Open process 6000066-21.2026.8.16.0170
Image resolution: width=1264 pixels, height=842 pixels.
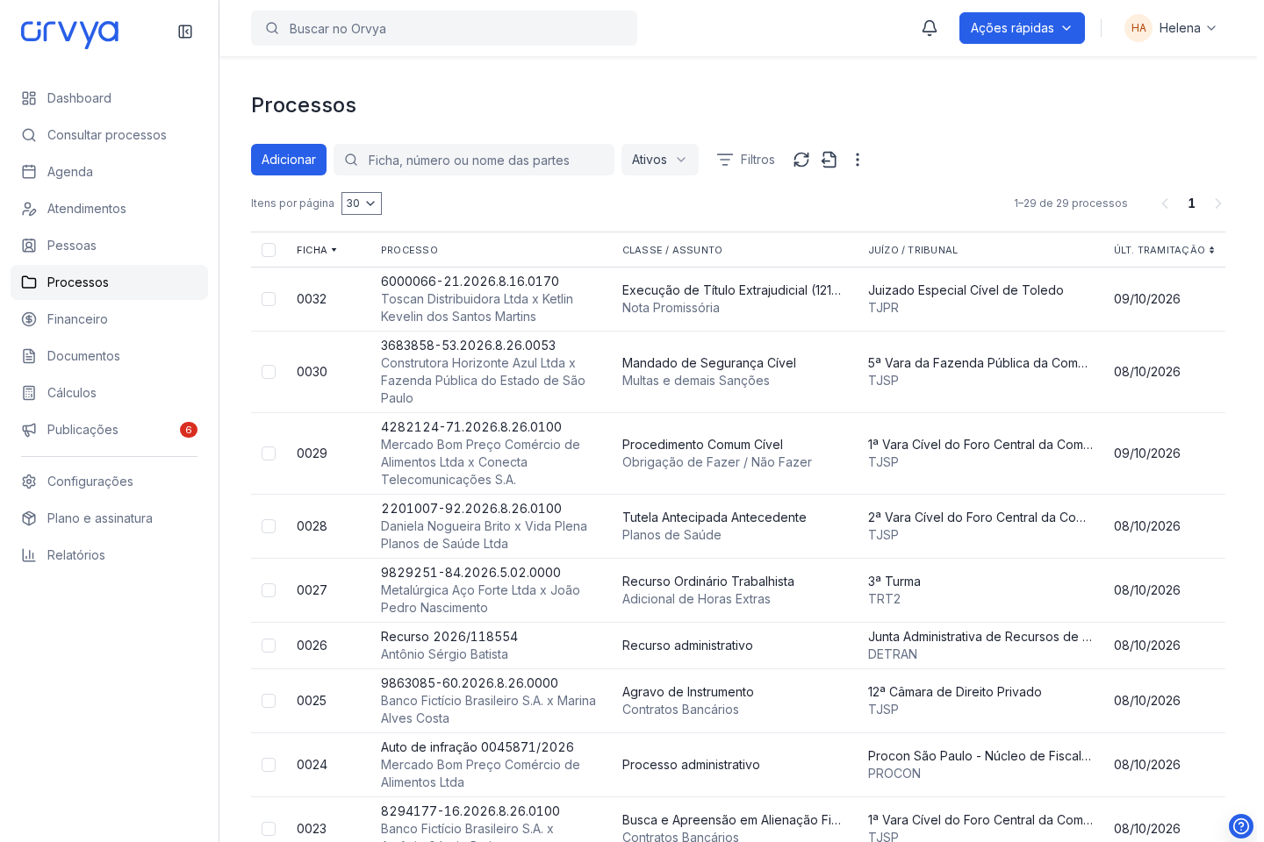click(470, 282)
